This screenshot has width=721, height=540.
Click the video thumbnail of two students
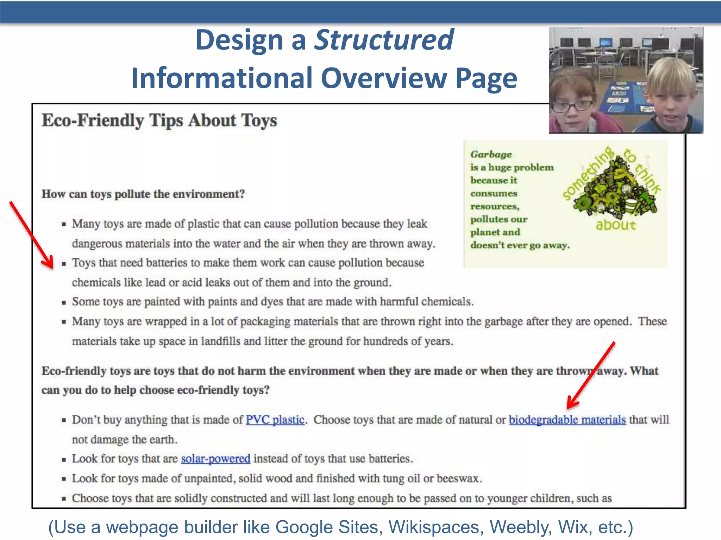(x=626, y=80)
